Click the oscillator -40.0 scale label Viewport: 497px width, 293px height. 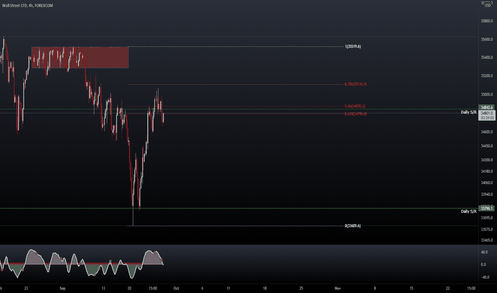pos(485,277)
